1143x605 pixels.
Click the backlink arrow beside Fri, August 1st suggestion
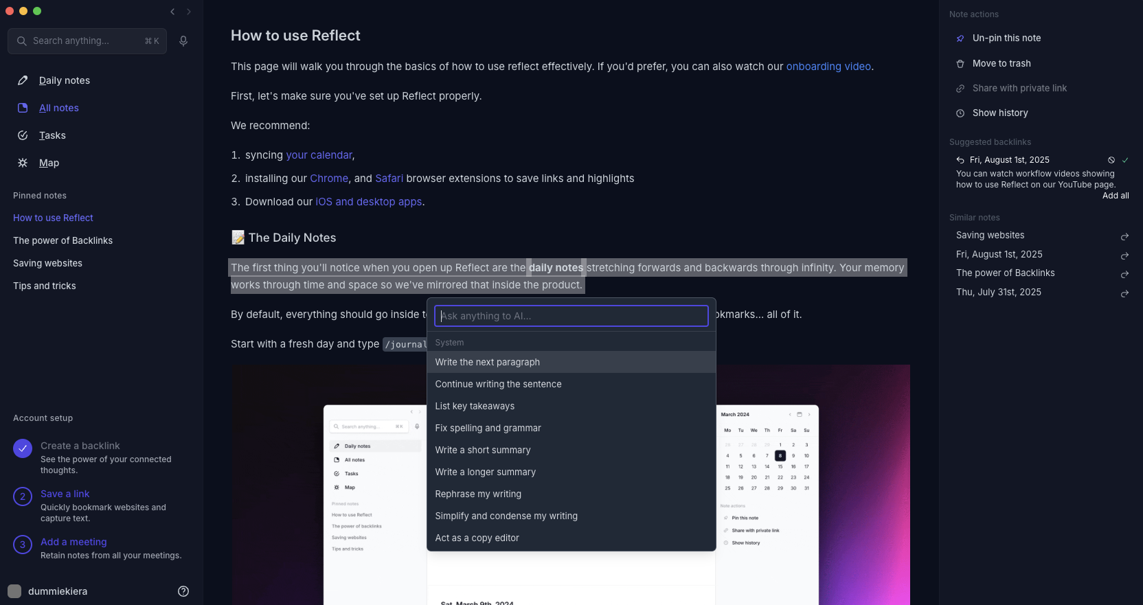click(960, 160)
